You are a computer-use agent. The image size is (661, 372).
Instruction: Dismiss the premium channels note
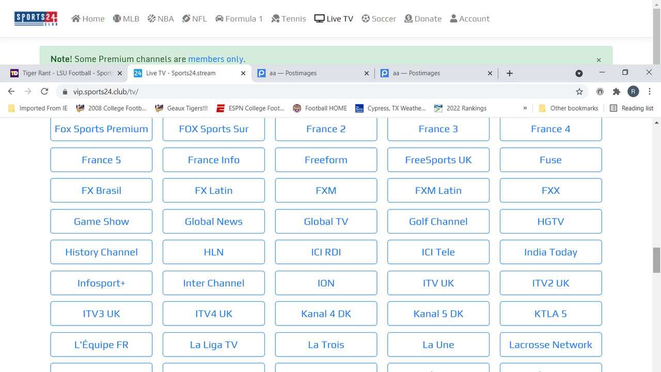[599, 60]
